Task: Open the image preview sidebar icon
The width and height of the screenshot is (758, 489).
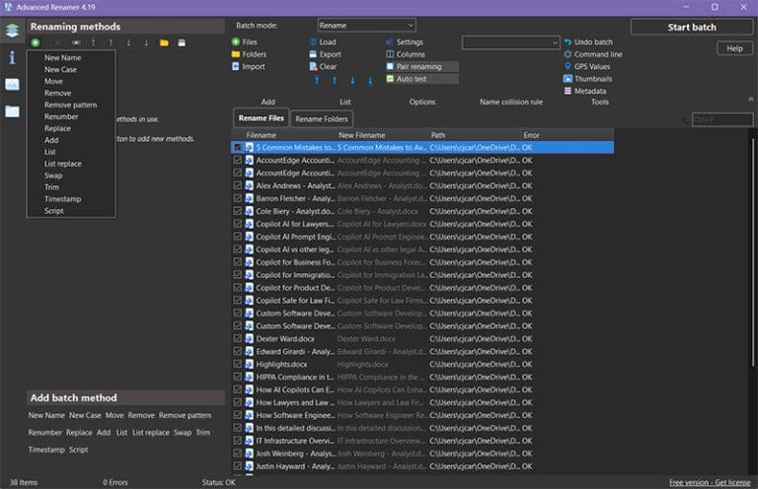Action: tap(12, 85)
